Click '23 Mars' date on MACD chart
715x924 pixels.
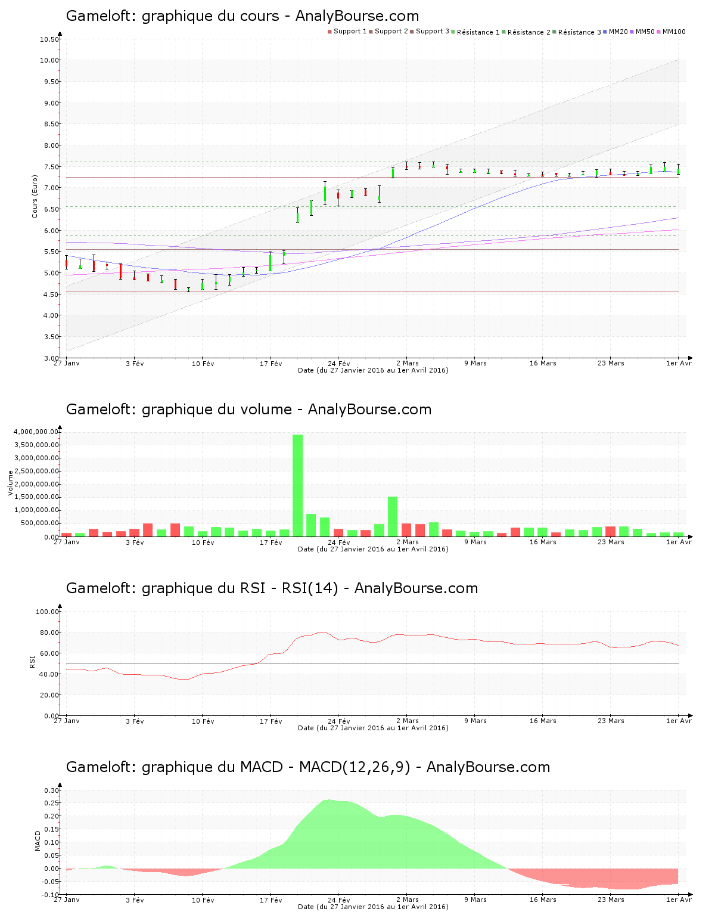(611, 900)
